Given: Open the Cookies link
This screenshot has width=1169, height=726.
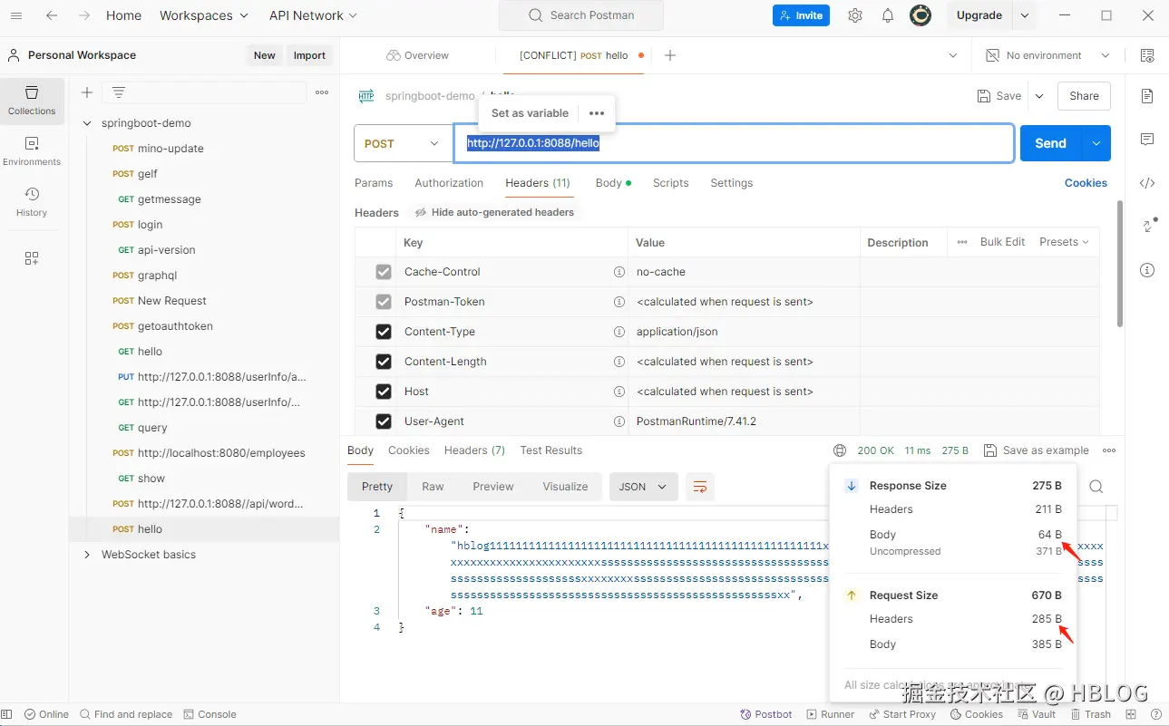Looking at the screenshot, I should [1086, 183].
